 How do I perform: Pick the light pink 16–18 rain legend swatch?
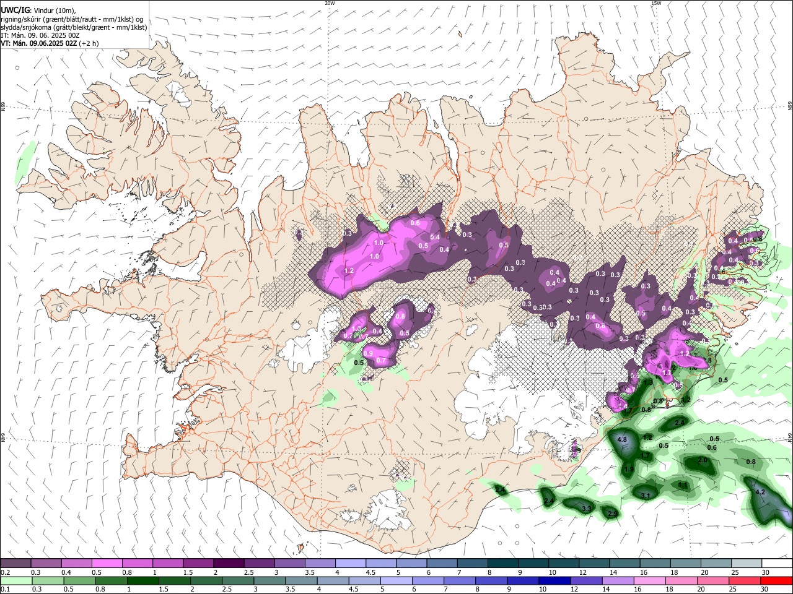649,580
